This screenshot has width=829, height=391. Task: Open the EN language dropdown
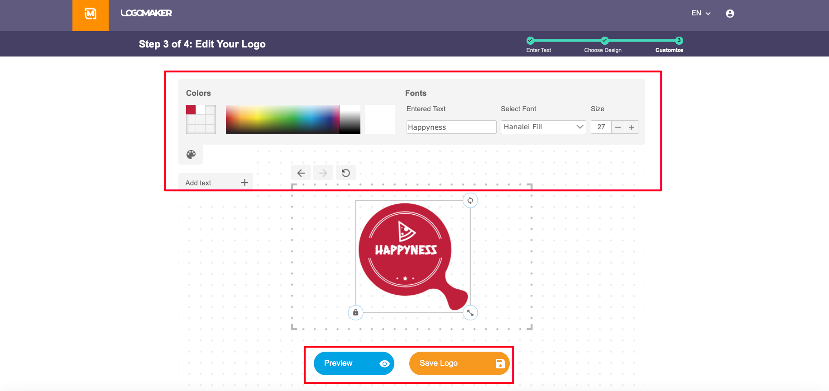coord(700,13)
